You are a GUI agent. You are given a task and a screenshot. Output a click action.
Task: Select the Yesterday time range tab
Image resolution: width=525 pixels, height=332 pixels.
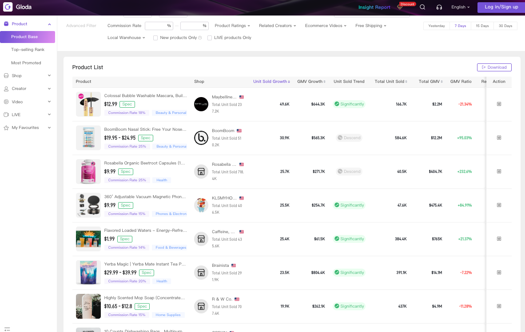click(437, 26)
